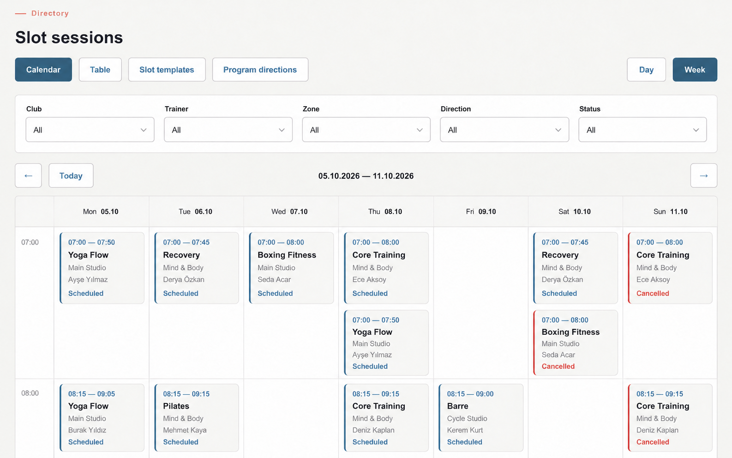Switch to the Calendar view tab
Image resolution: width=732 pixels, height=458 pixels.
pos(43,70)
